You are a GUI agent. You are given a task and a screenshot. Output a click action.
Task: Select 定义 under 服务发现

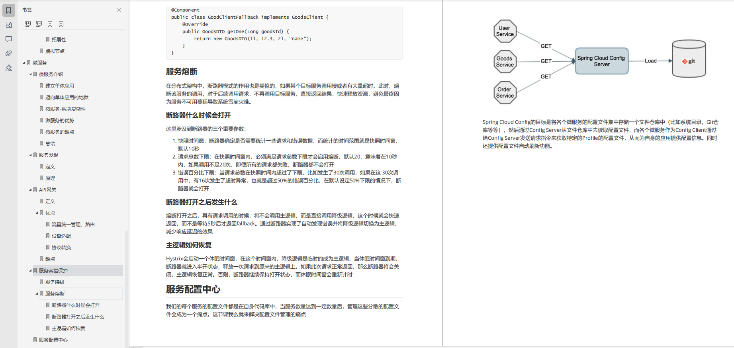click(x=50, y=166)
